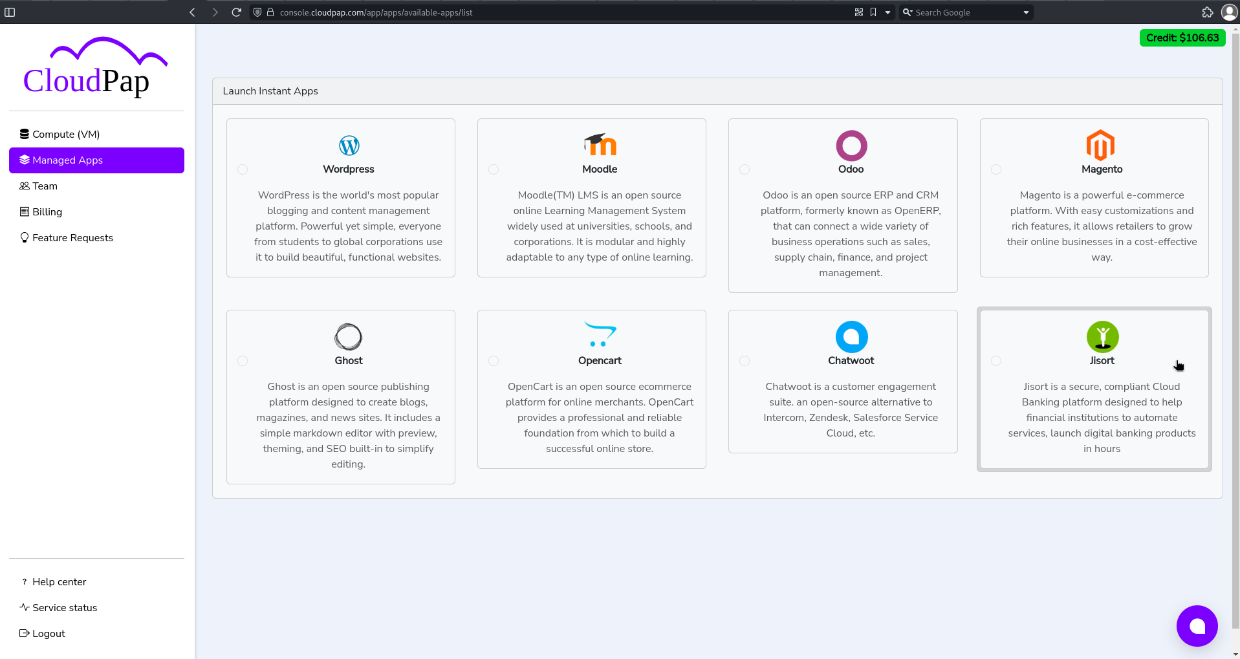Screen dimensions: 1240x659
Task: Select the Wordpress app icon
Action: pyautogui.click(x=349, y=145)
